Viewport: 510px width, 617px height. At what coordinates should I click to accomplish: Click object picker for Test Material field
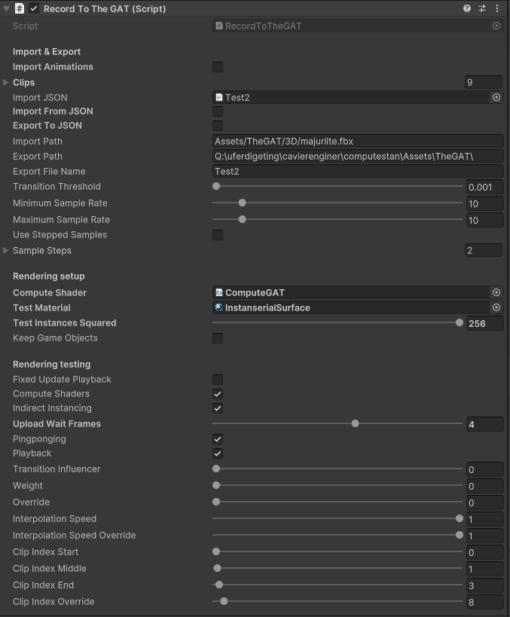pos(496,307)
